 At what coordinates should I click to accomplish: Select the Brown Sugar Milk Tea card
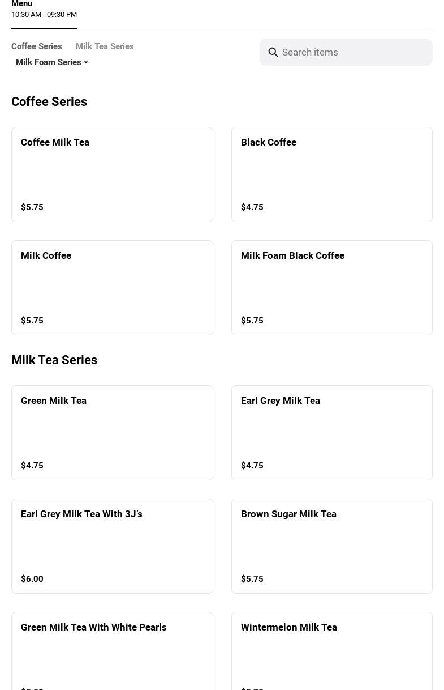[x=331, y=546]
